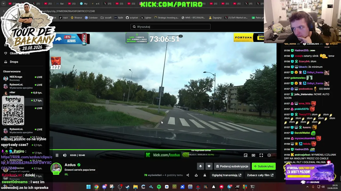Open the DeFi Warhol X bookmark

[x=236, y=18]
